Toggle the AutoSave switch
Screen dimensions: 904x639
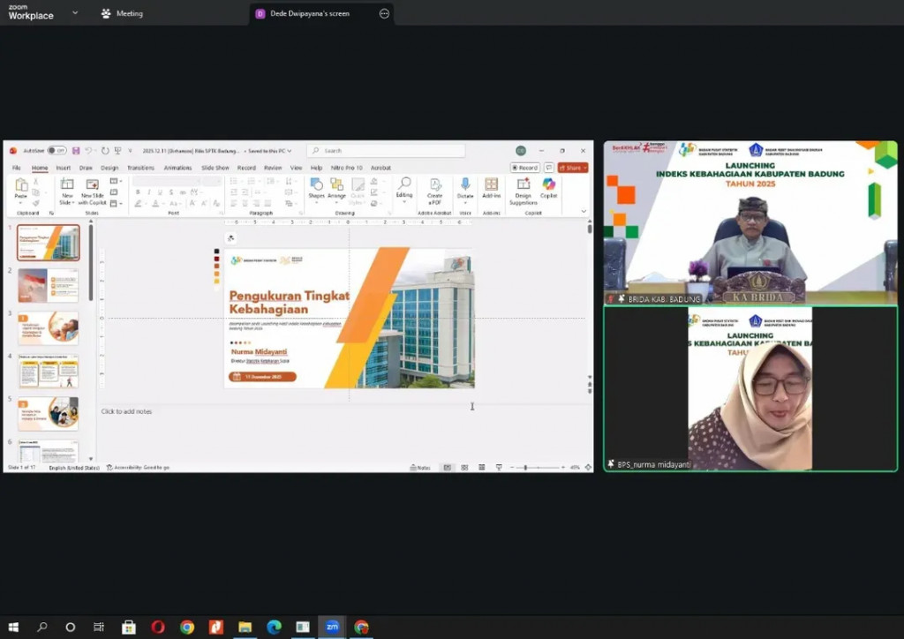click(x=56, y=151)
